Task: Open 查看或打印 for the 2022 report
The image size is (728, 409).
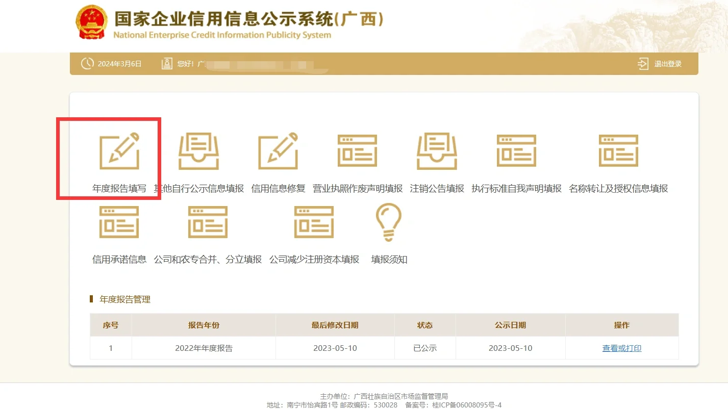Action: [622, 348]
